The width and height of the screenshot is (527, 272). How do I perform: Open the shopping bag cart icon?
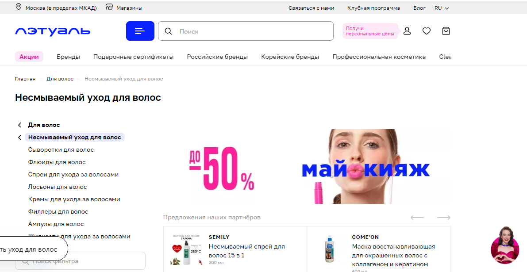[x=446, y=31]
